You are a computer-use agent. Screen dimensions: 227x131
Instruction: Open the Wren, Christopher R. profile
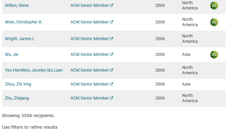[x=24, y=22]
